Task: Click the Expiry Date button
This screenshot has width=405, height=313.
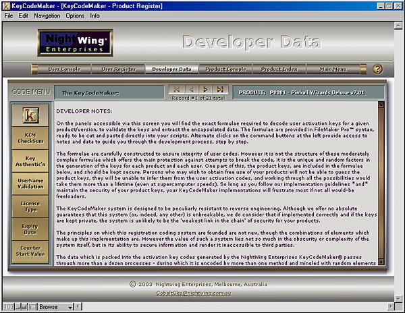Action: pos(30,229)
